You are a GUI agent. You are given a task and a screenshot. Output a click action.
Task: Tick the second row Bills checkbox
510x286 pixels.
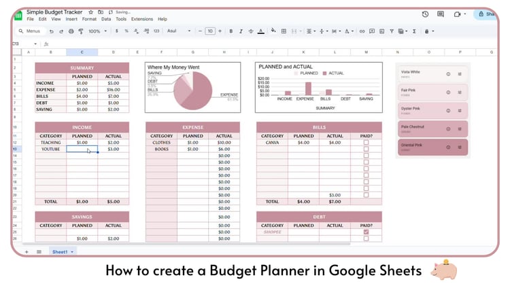[367, 149]
